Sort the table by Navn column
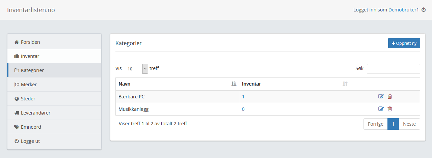This screenshot has width=432, height=158. (177, 84)
